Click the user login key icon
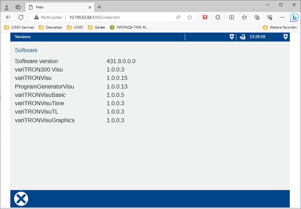 click(242, 37)
